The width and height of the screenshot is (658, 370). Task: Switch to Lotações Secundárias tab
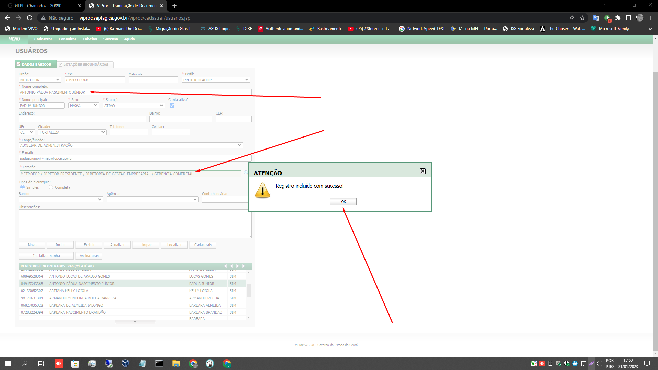[x=85, y=64]
